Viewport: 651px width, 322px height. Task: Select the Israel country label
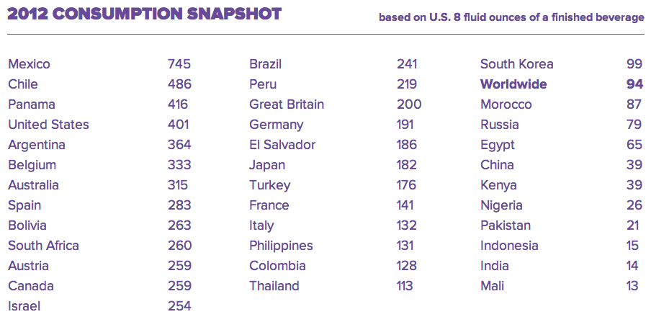24,306
